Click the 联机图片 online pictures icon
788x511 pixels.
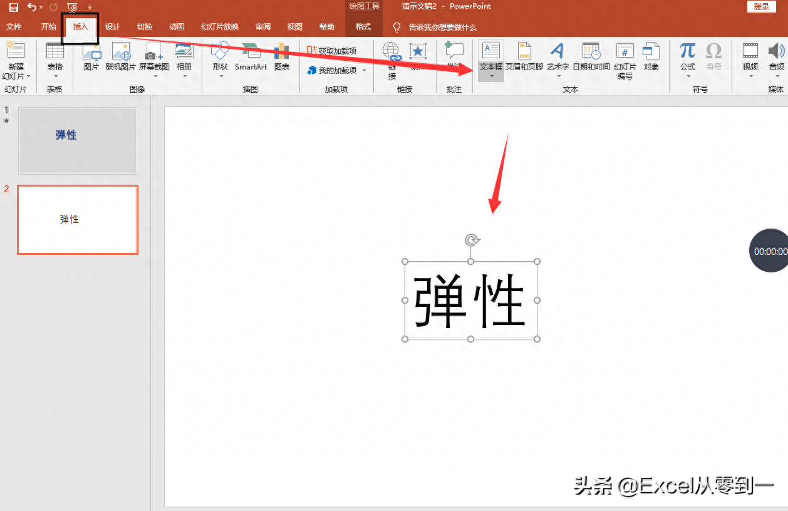121,56
